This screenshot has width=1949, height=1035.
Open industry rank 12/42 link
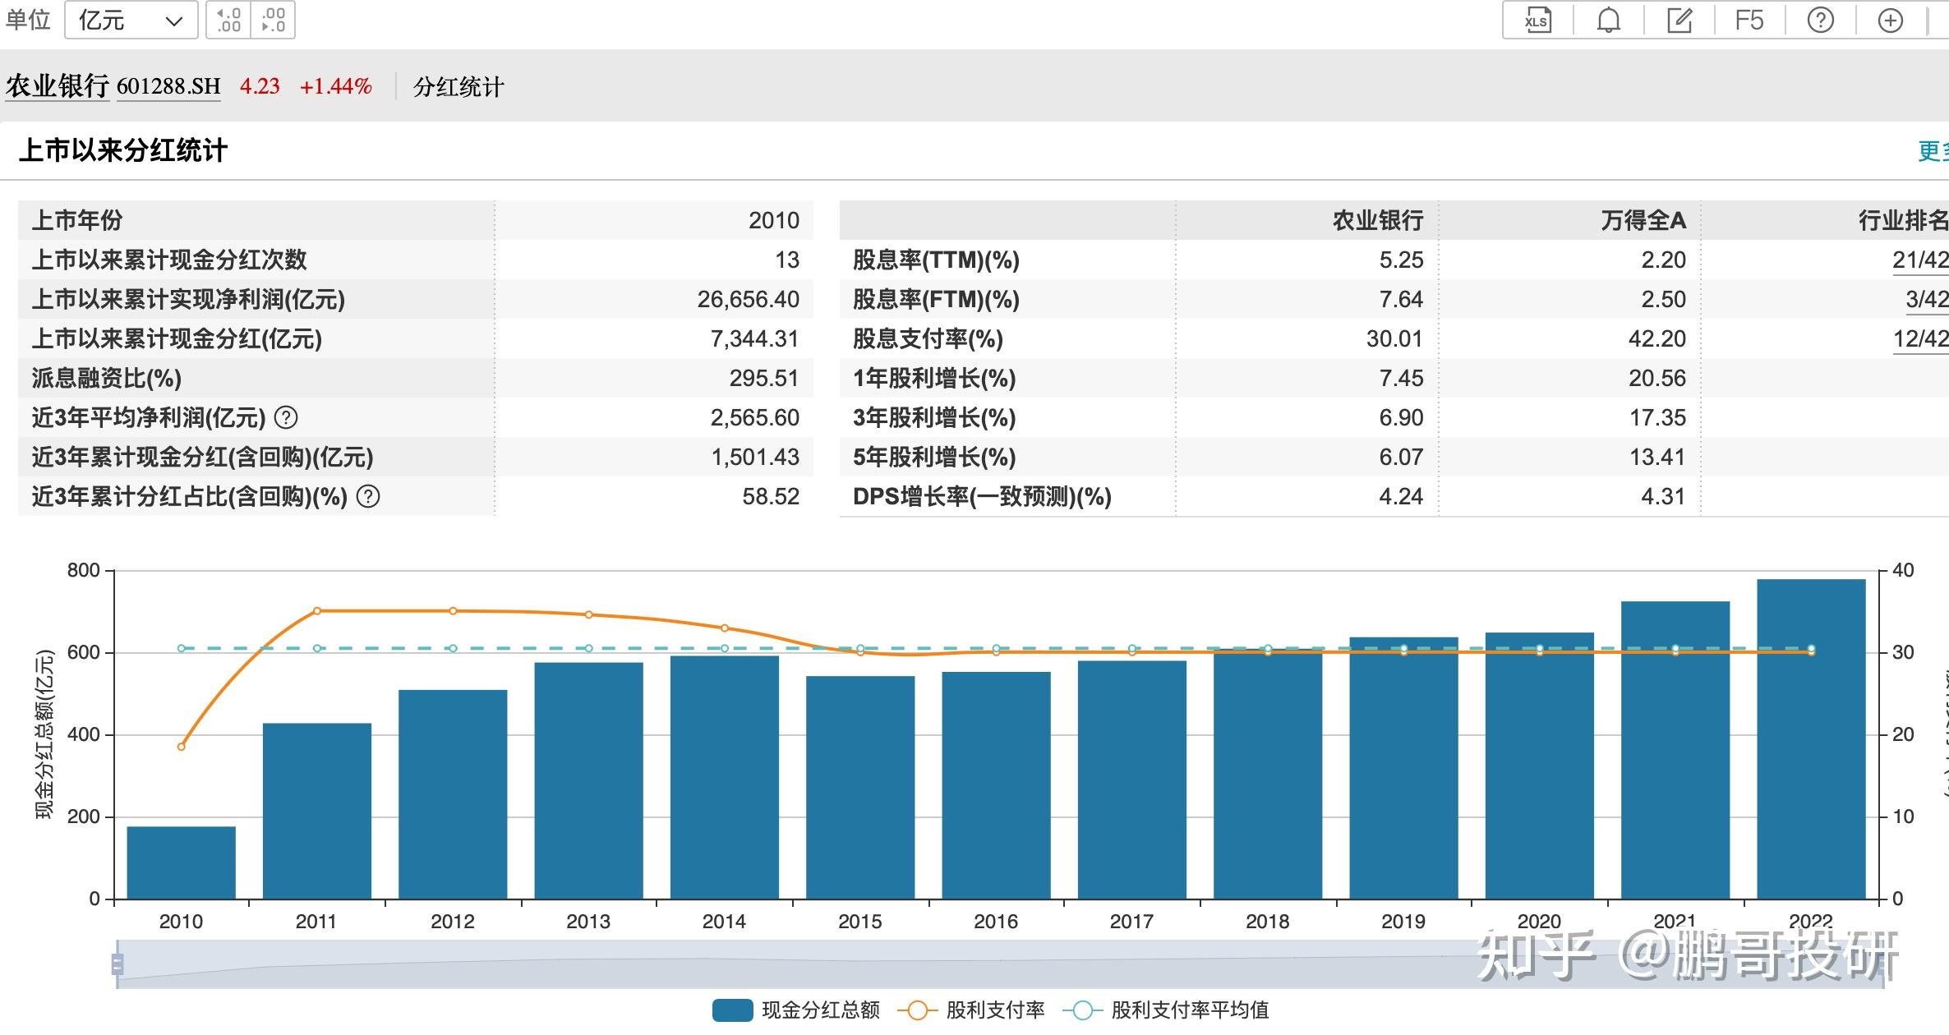(1920, 339)
